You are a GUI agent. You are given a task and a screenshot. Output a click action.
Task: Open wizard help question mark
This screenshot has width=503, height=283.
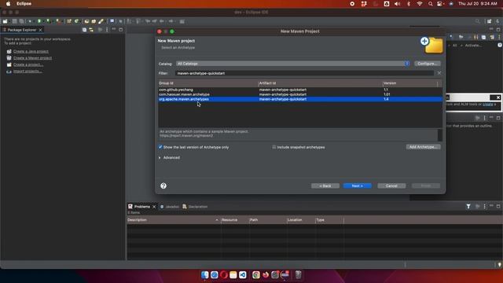click(x=163, y=186)
